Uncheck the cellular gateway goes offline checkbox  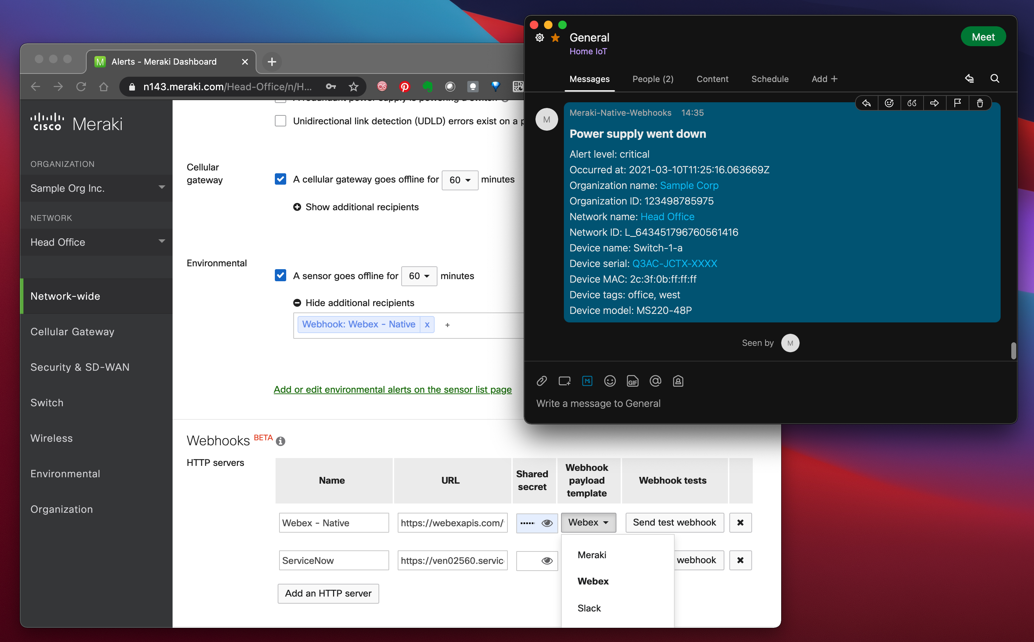point(280,179)
